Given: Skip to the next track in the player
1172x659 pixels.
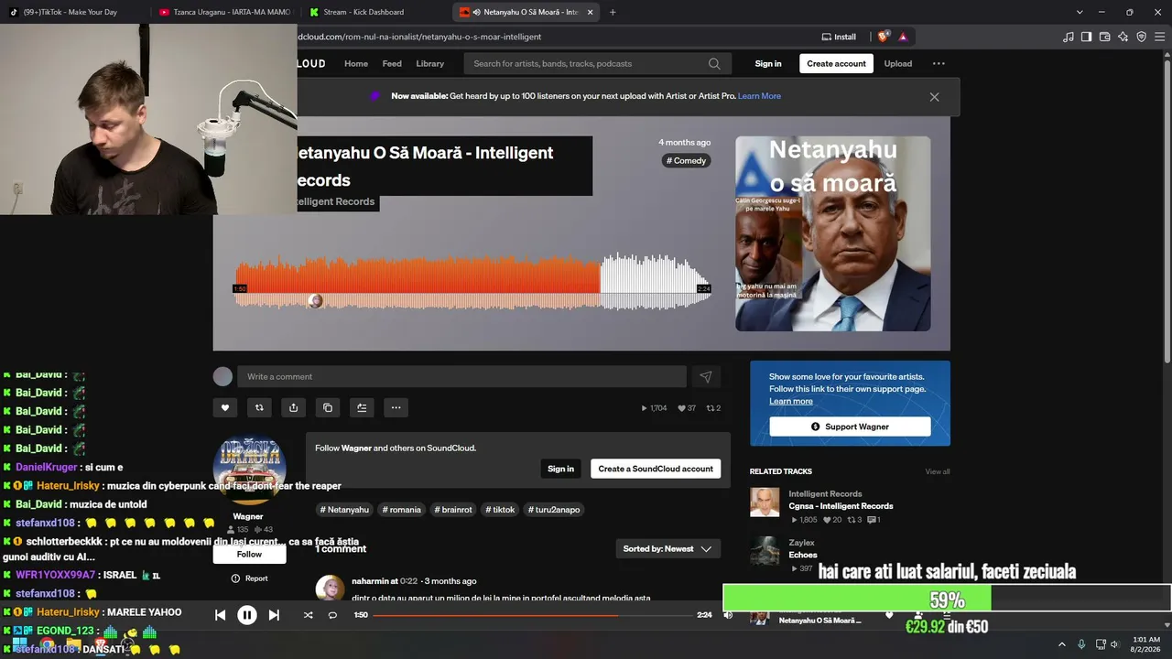Looking at the screenshot, I should (274, 615).
